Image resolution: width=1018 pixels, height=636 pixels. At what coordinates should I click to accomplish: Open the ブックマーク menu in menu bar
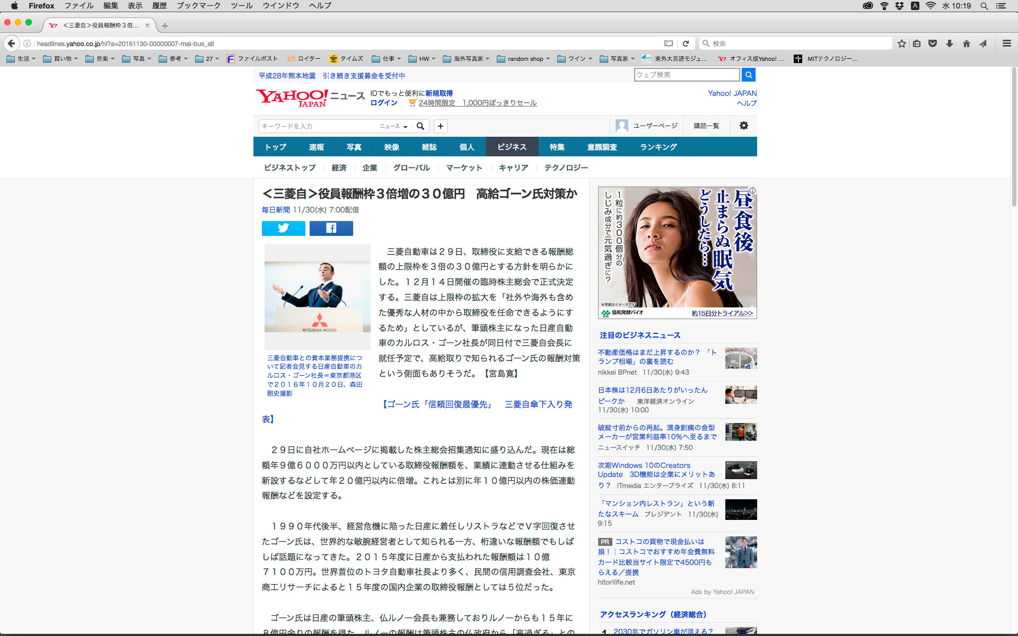[198, 6]
